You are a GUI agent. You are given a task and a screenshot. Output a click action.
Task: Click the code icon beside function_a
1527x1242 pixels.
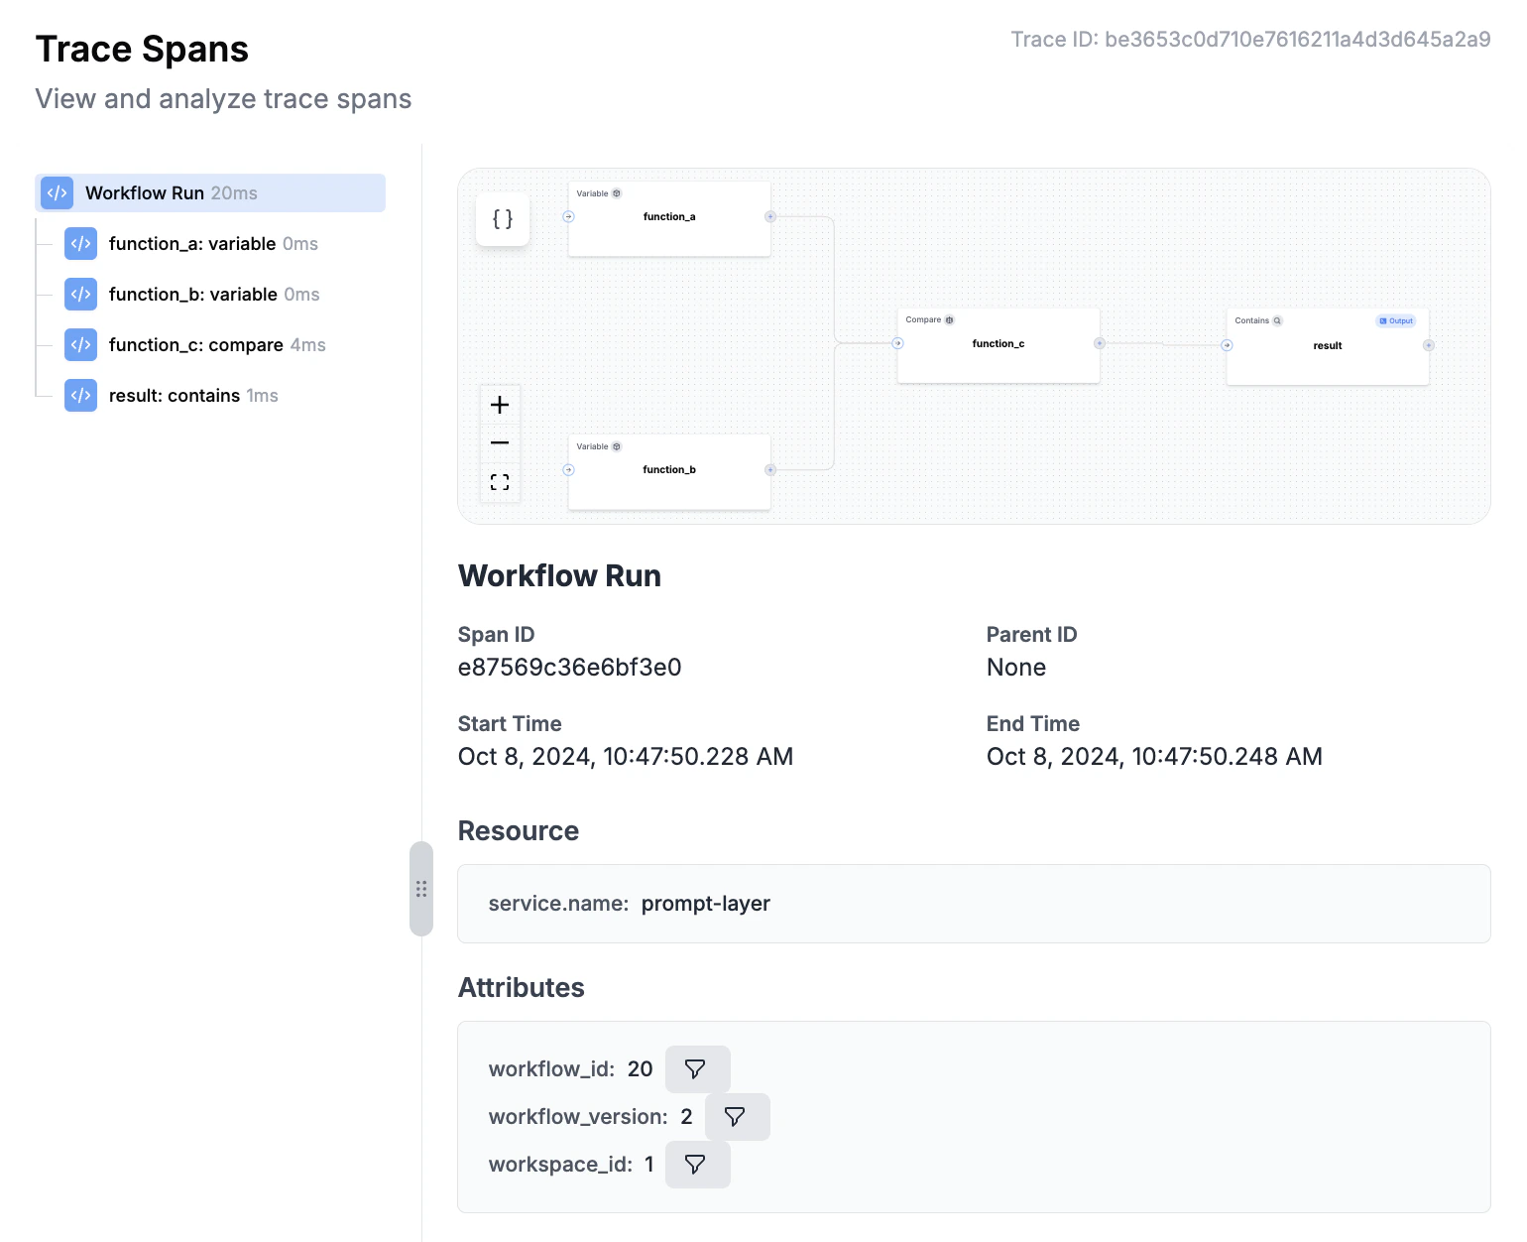coord(81,243)
